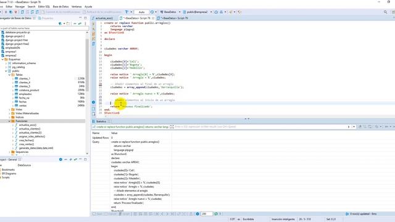
Task: Click the editor settings gear icon
Action: point(93,102)
